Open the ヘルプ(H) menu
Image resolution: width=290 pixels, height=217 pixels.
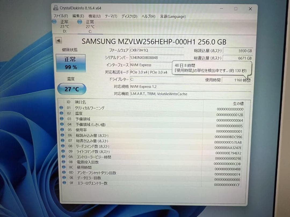click(x=147, y=16)
